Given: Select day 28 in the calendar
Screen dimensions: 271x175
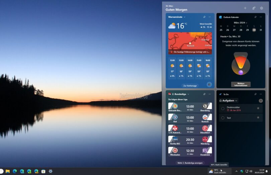Looking at the screenshot, I should [241, 30].
